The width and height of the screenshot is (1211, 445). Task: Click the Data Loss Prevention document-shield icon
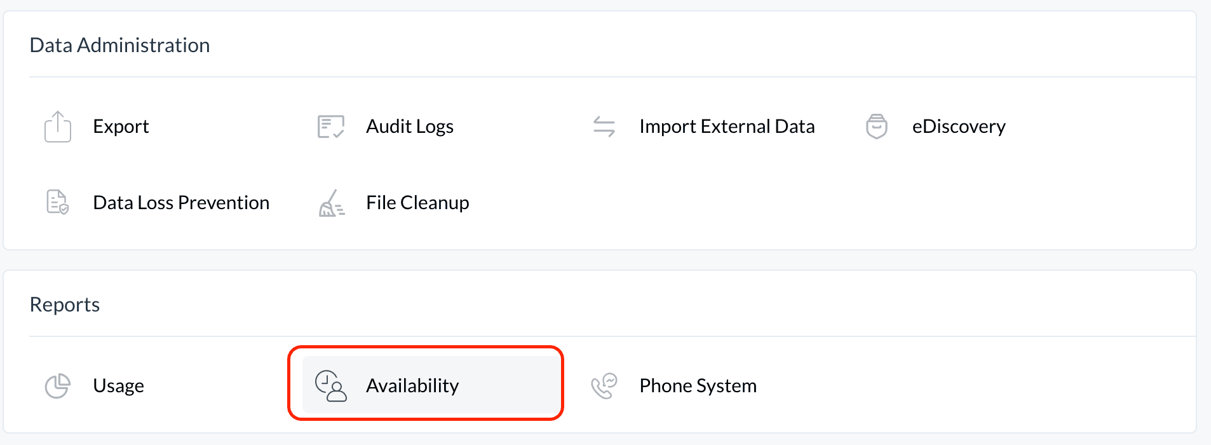point(58,202)
